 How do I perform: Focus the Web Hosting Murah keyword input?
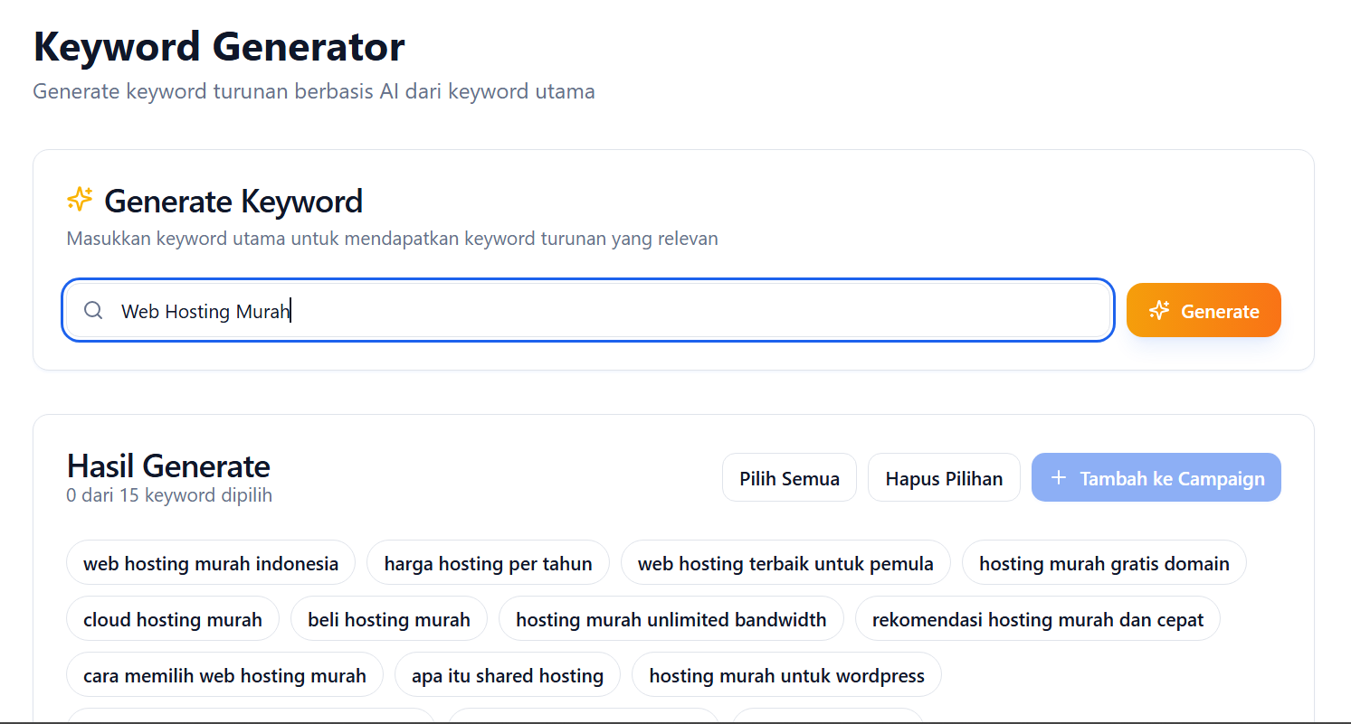pyautogui.click(x=588, y=311)
